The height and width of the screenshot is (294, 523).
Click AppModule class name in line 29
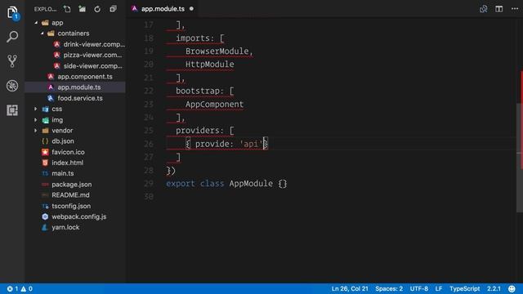(x=251, y=183)
